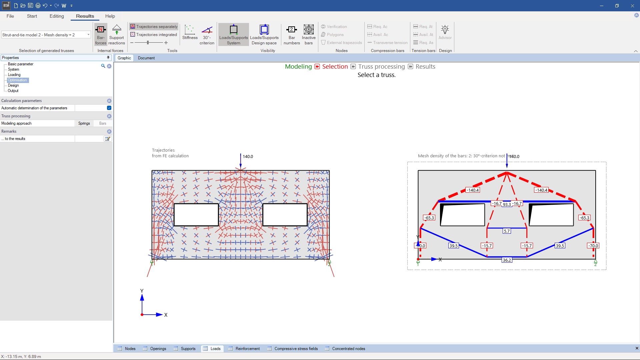640x360 pixels.
Task: Open the Loads/Supports Design space view
Action: pyautogui.click(x=264, y=34)
